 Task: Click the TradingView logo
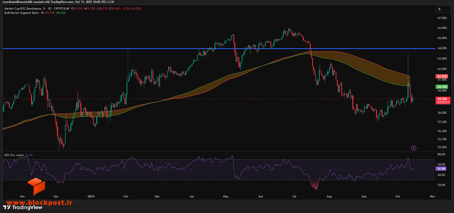pos(22,207)
